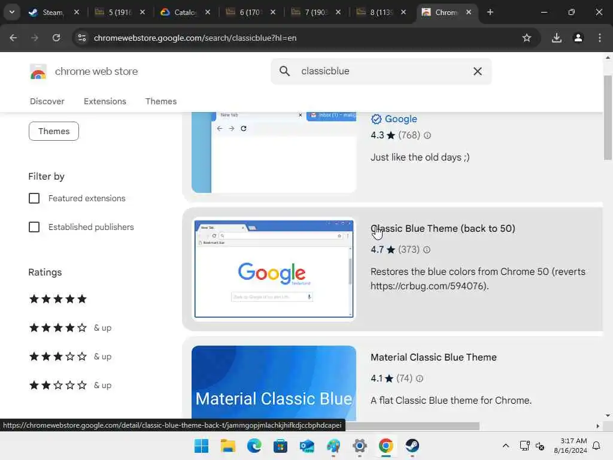Check the Established publishers checkbox
This screenshot has width=613, height=460.
coord(34,227)
